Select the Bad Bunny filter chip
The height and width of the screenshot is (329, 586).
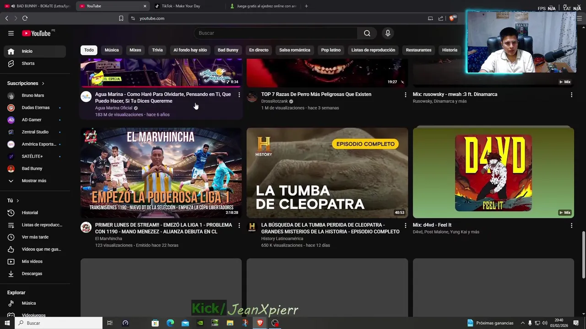coord(228,50)
